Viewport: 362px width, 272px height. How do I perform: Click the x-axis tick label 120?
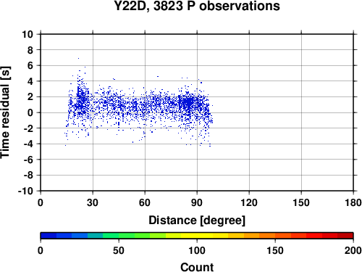(249, 202)
